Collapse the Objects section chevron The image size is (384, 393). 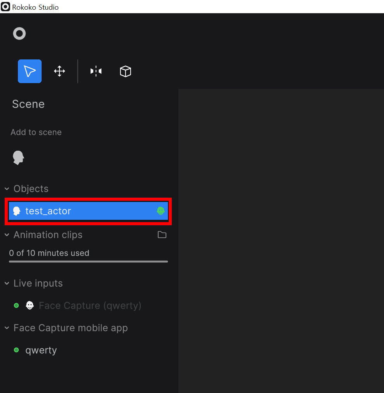[7, 189]
